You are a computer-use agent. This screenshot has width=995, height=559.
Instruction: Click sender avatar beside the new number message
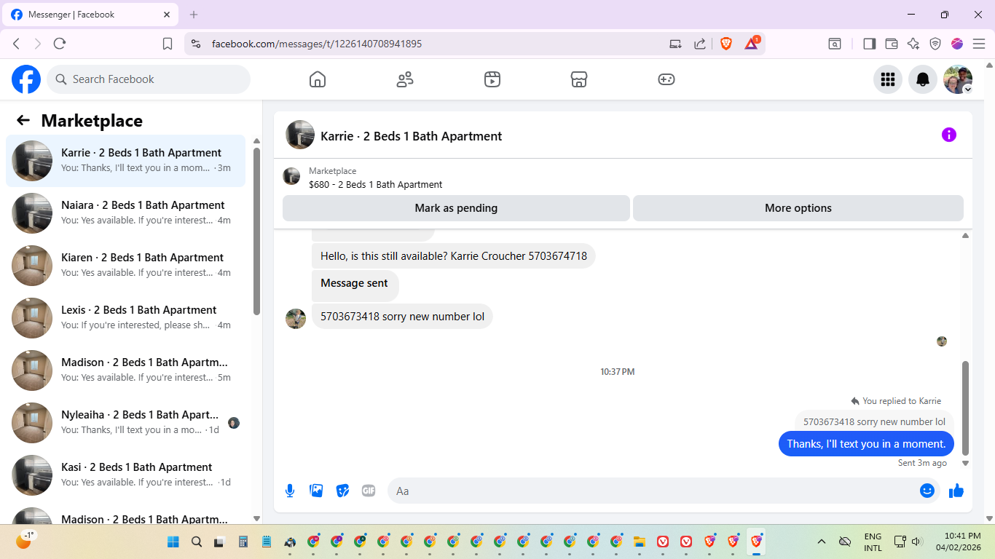(296, 319)
